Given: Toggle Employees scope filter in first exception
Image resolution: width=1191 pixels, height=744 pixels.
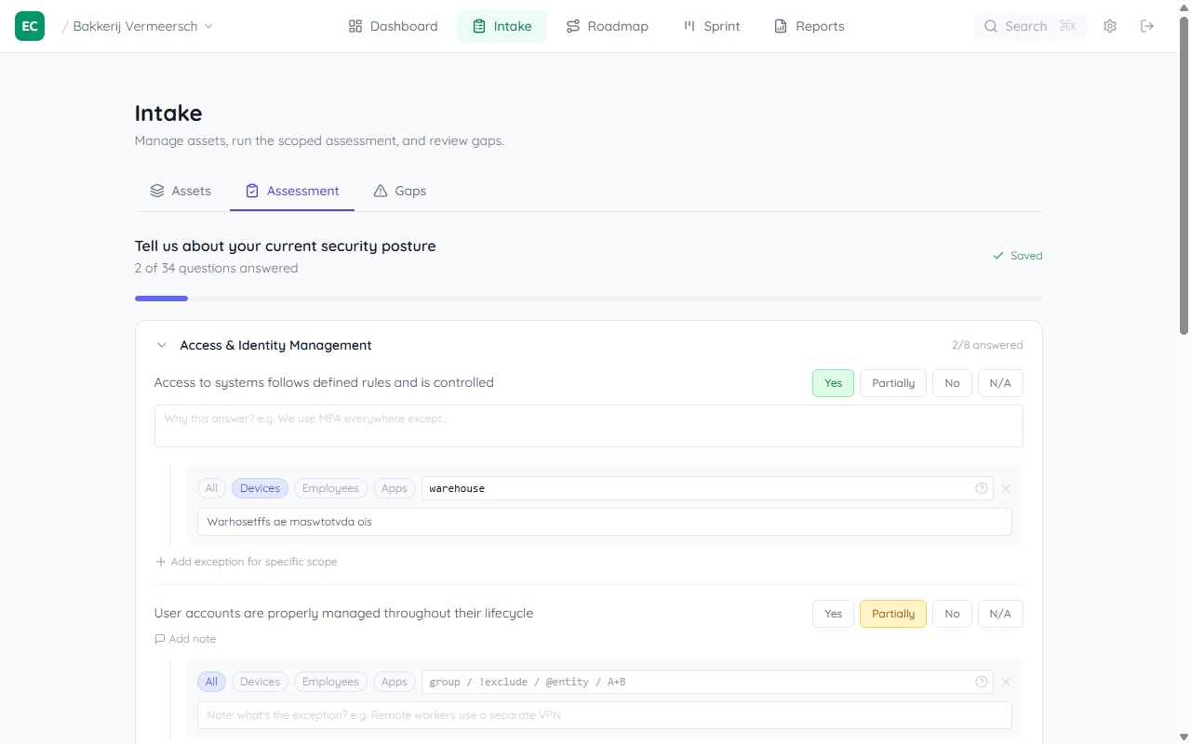Looking at the screenshot, I should (x=330, y=488).
